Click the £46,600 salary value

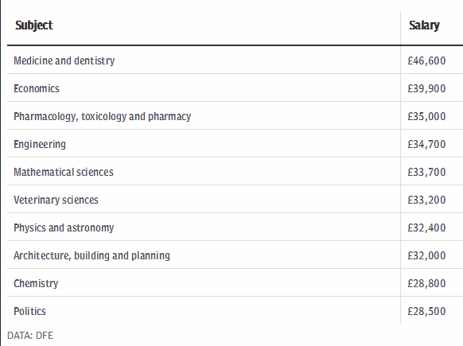426,60
